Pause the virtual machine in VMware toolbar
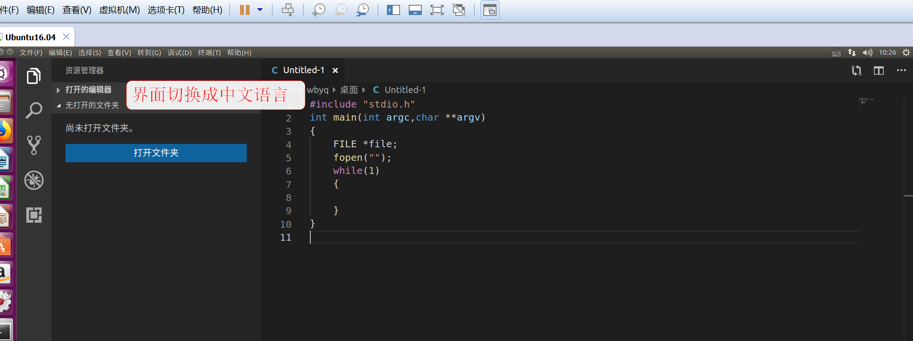The height and width of the screenshot is (341, 913). click(245, 10)
